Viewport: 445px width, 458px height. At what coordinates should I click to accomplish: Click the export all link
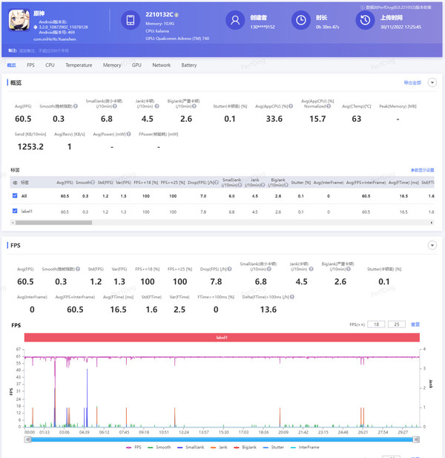point(412,82)
